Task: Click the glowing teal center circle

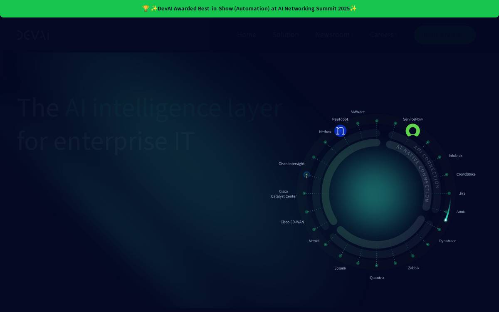Action: click(x=377, y=193)
